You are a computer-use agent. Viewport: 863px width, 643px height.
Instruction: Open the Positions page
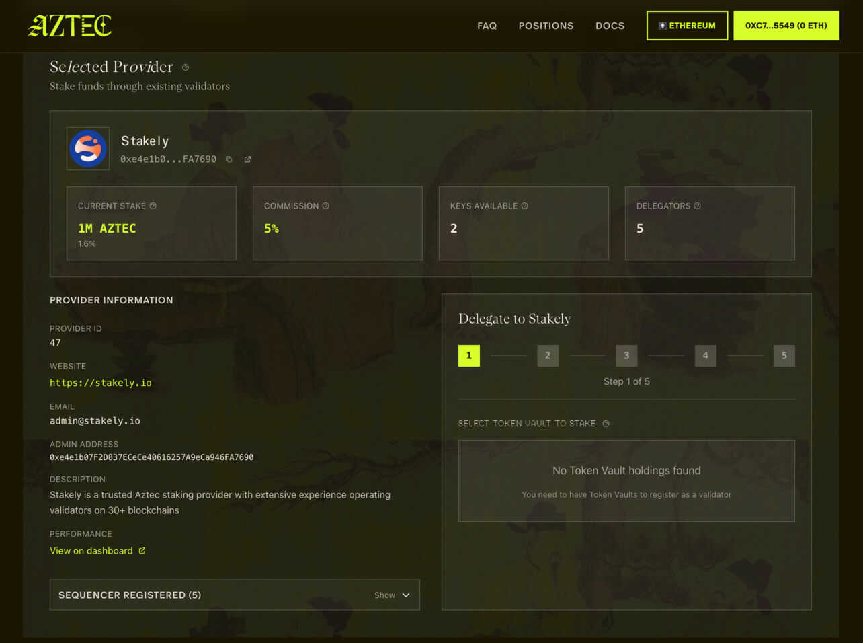pos(546,26)
